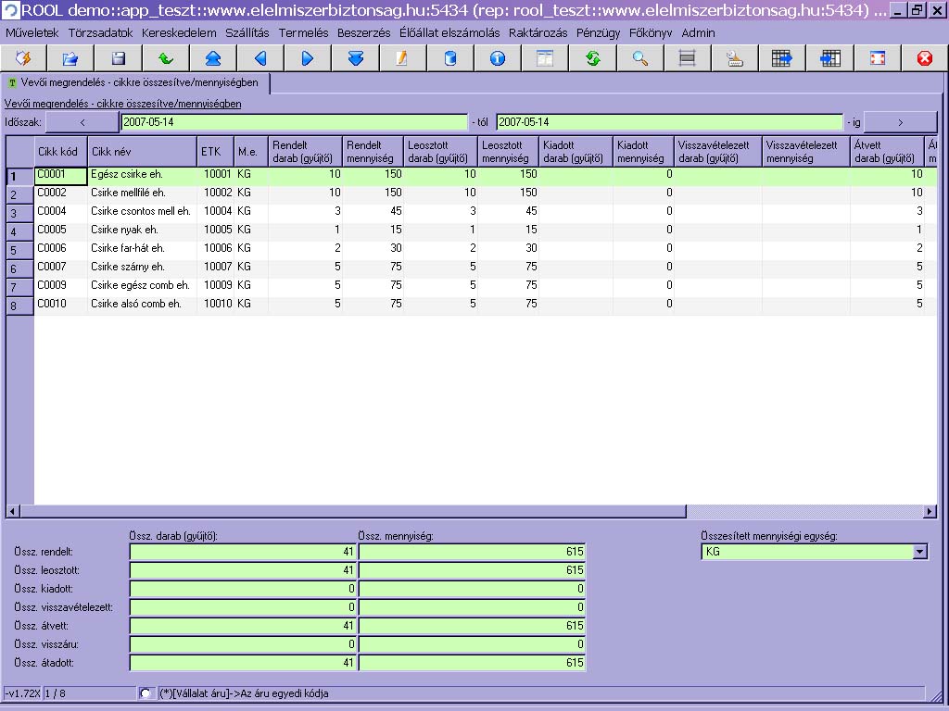The width and height of the screenshot is (949, 711).
Task: Click the green refresh arrows toolbar icon
Action: click(x=592, y=58)
